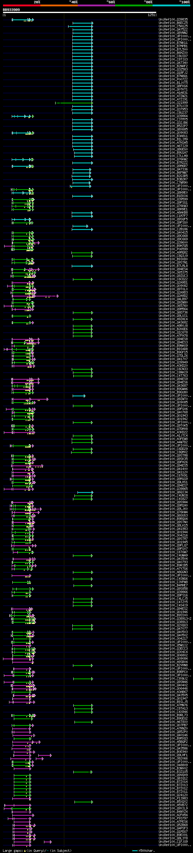
Task: Click the UniRef100_P93797 label
Action: (173, 818)
